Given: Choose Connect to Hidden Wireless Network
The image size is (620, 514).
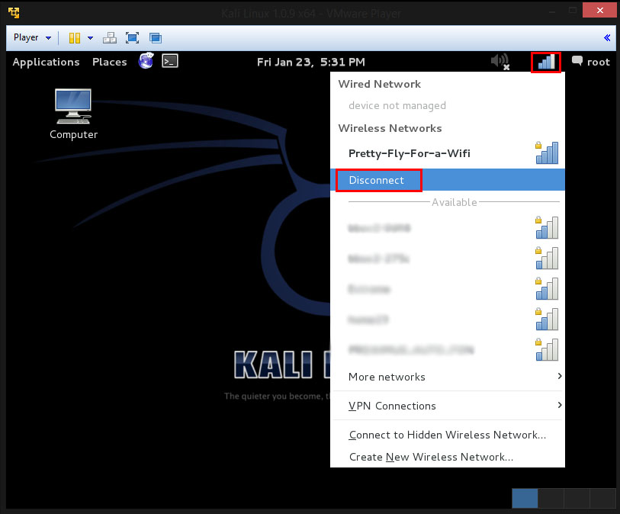Looking at the screenshot, I should (447, 435).
